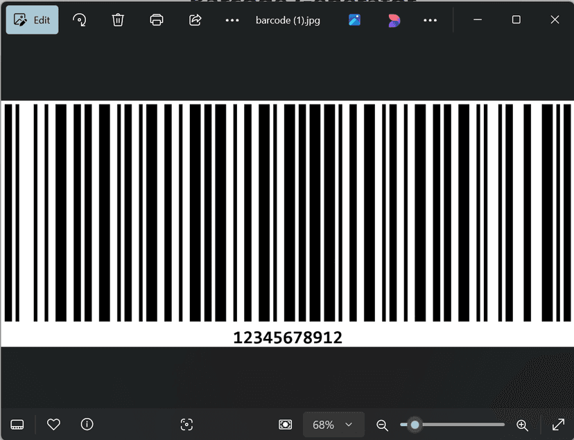The height and width of the screenshot is (440, 574).
Task: Print the barcode image
Action: pos(157,20)
